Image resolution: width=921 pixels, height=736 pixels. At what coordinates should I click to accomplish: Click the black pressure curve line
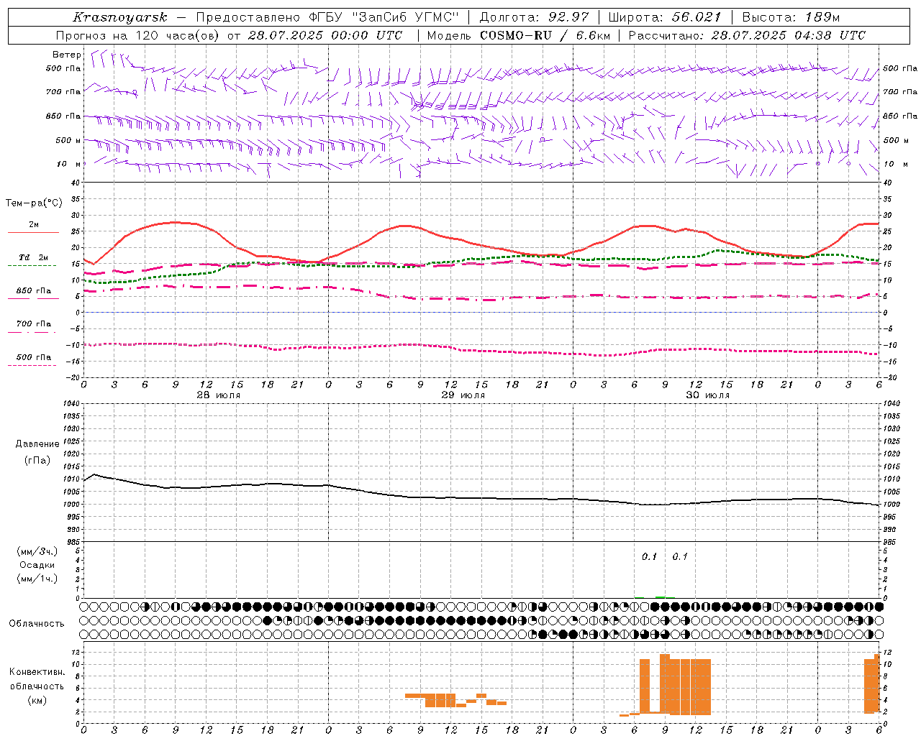(x=481, y=497)
